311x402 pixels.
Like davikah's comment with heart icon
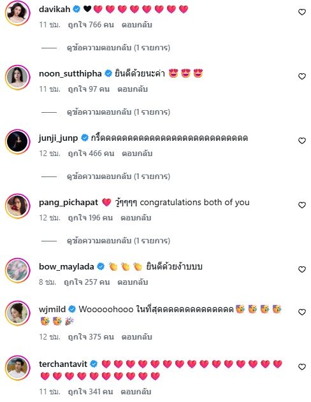pyautogui.click(x=302, y=12)
